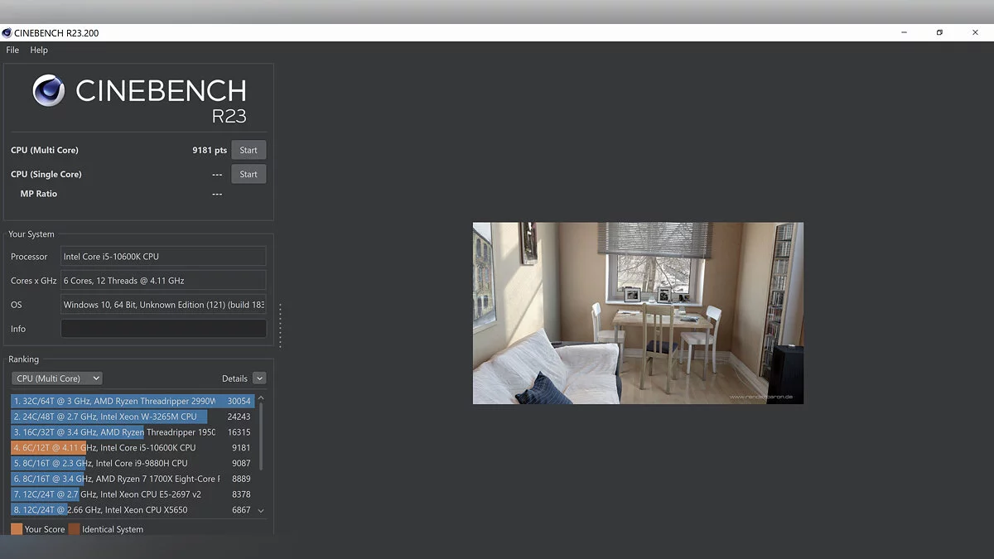994x559 pixels.
Task: Select ranking row 6 Ryzen 7 1700X
Action: tap(133, 479)
